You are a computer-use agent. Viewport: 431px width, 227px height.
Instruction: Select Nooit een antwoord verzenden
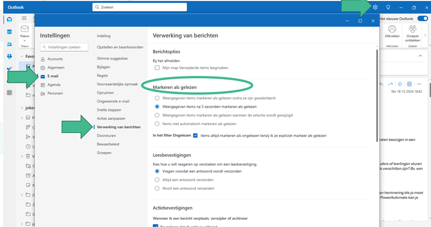click(x=157, y=188)
